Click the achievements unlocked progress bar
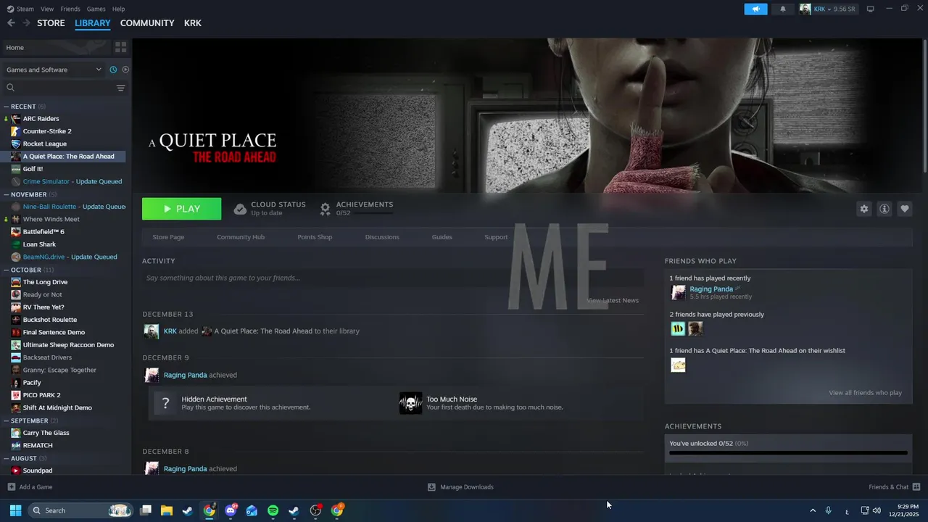Viewport: 928px width, 522px height. [x=788, y=452]
